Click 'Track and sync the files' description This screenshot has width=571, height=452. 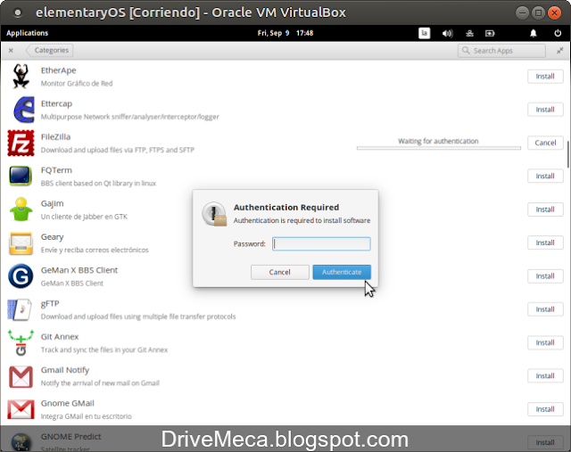click(x=104, y=350)
